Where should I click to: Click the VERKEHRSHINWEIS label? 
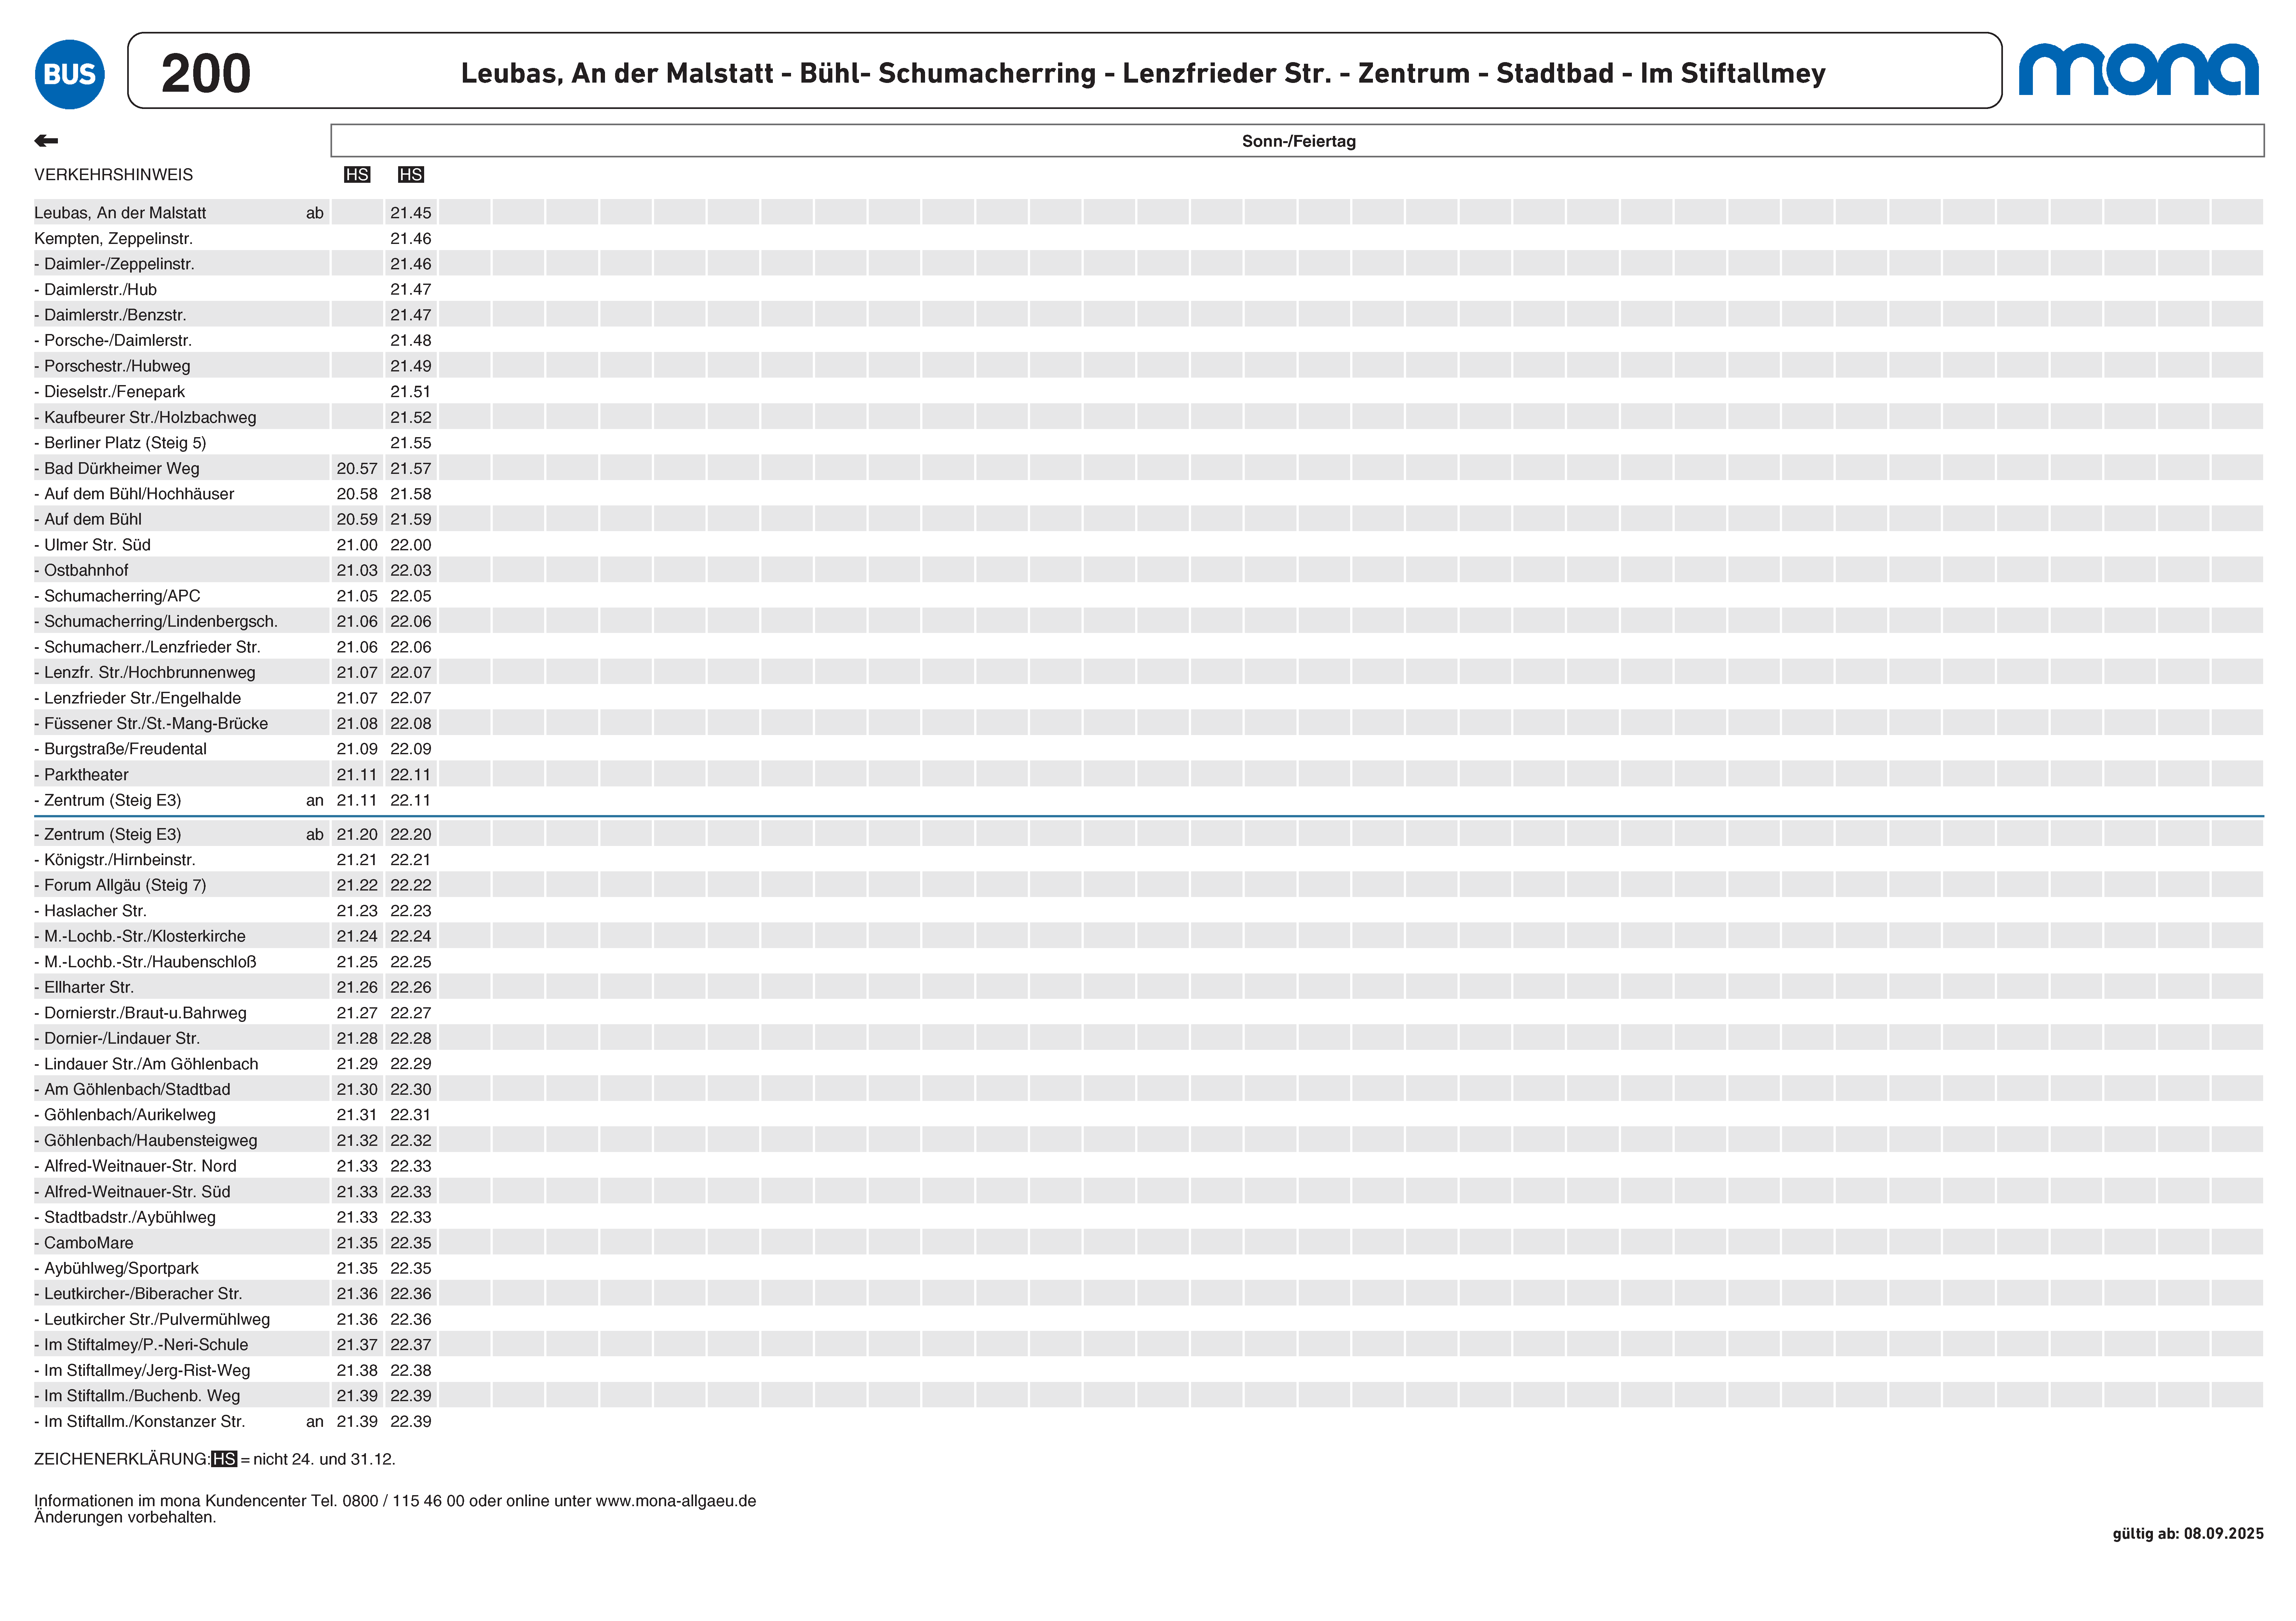[114, 175]
